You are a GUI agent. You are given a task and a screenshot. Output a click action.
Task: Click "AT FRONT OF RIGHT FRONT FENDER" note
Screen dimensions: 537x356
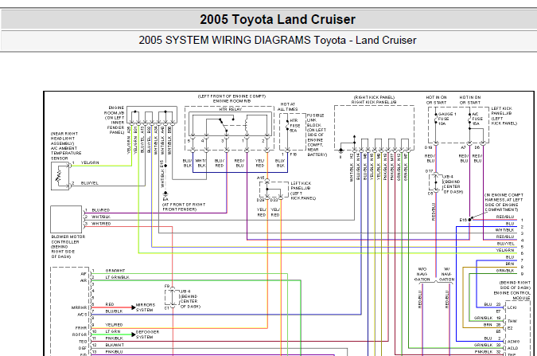point(184,207)
